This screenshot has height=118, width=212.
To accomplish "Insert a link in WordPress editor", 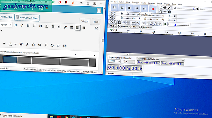I will pos(65,27).
